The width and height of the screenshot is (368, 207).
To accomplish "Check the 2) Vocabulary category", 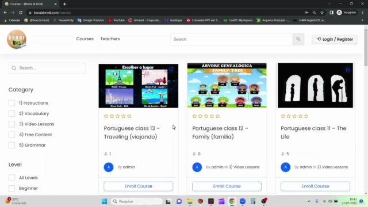I will point(11,113).
